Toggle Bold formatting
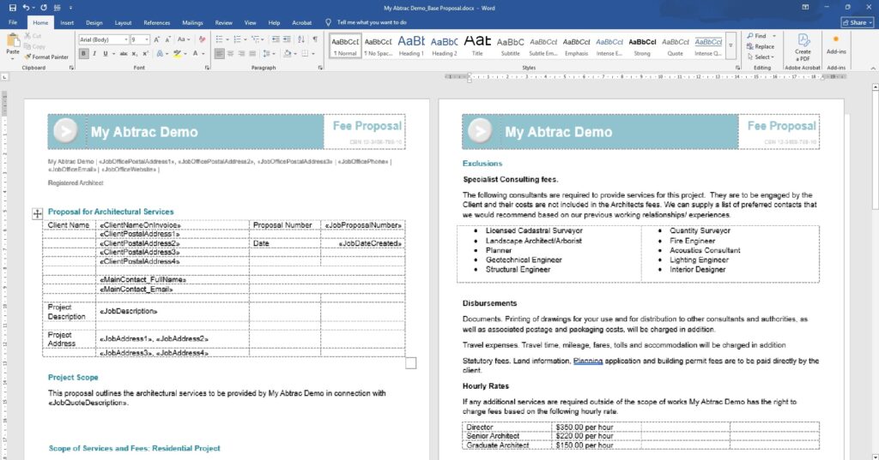 tap(84, 54)
